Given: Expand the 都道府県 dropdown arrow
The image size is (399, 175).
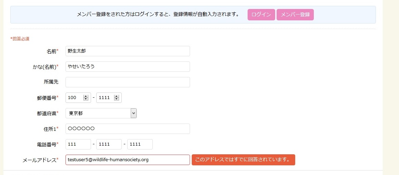Looking at the screenshot, I should click(x=133, y=113).
